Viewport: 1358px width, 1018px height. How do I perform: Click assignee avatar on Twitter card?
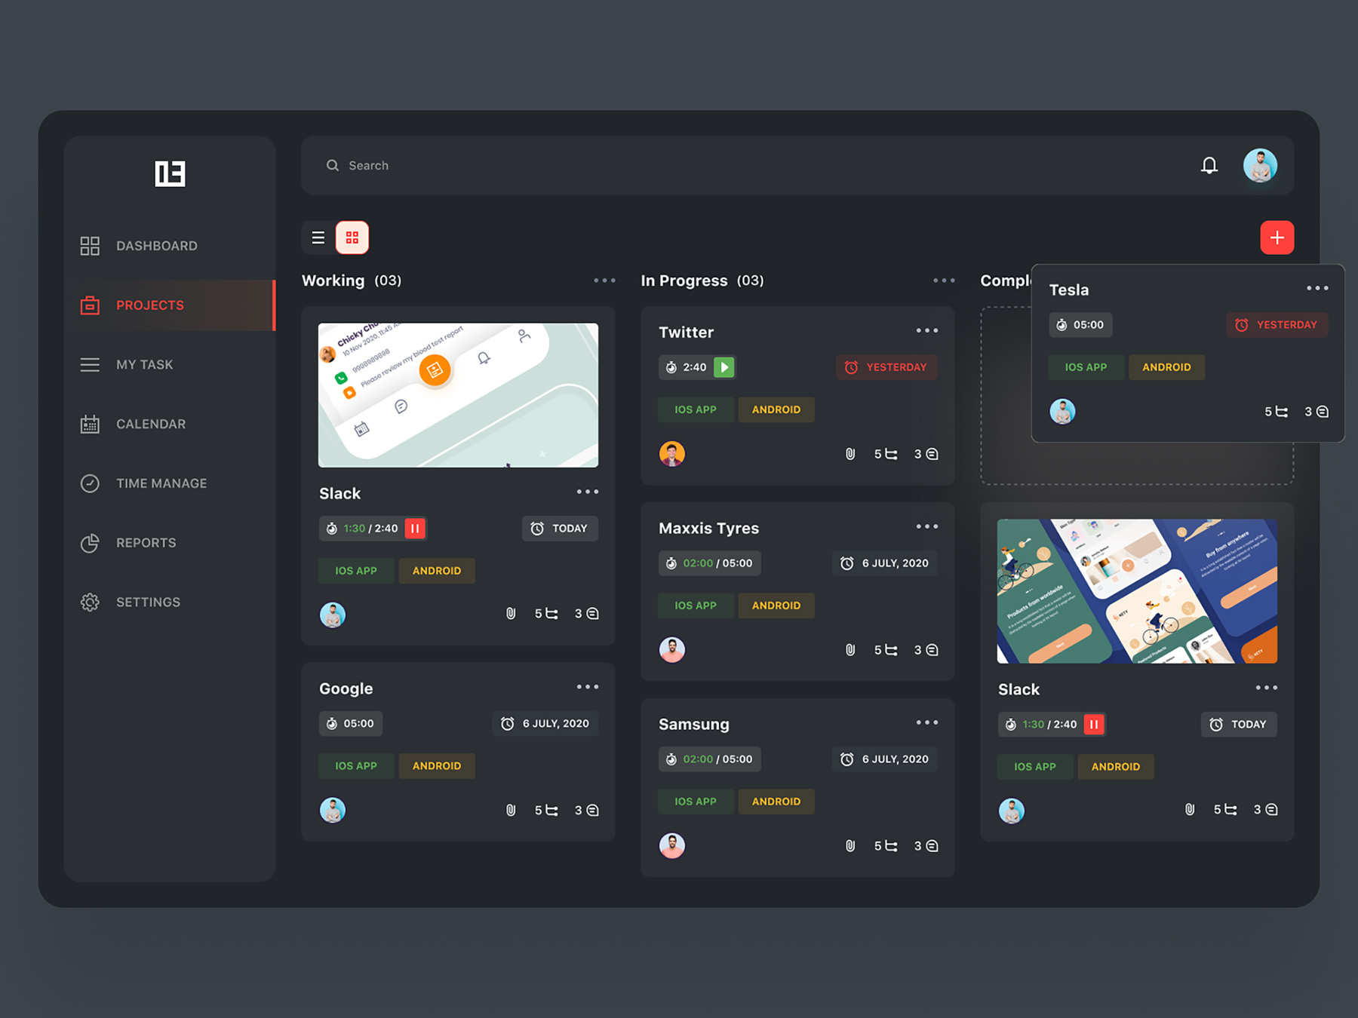point(672,454)
